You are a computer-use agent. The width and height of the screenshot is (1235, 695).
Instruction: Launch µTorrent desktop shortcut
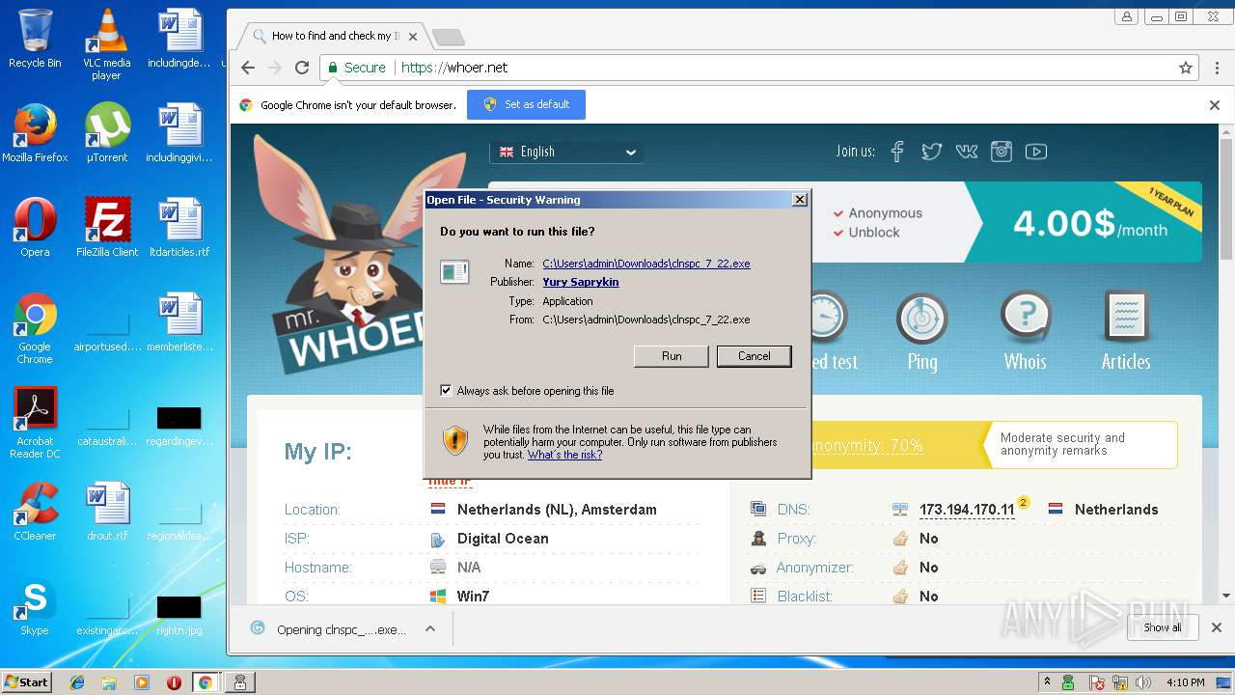106,133
